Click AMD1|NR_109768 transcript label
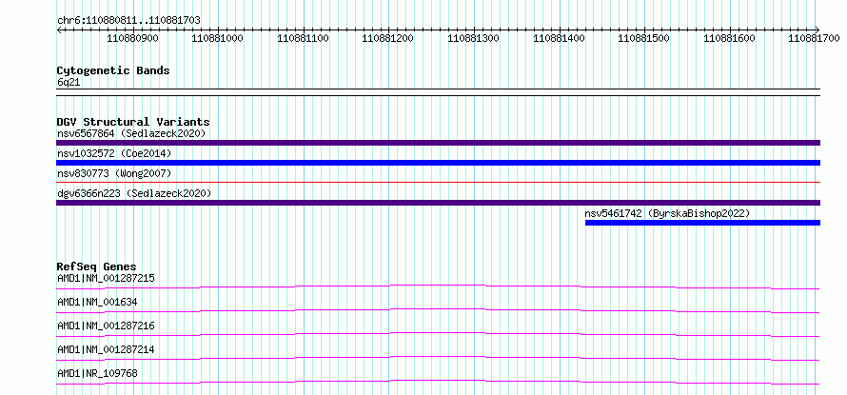Viewport: 847px width, 395px height. tap(97, 373)
